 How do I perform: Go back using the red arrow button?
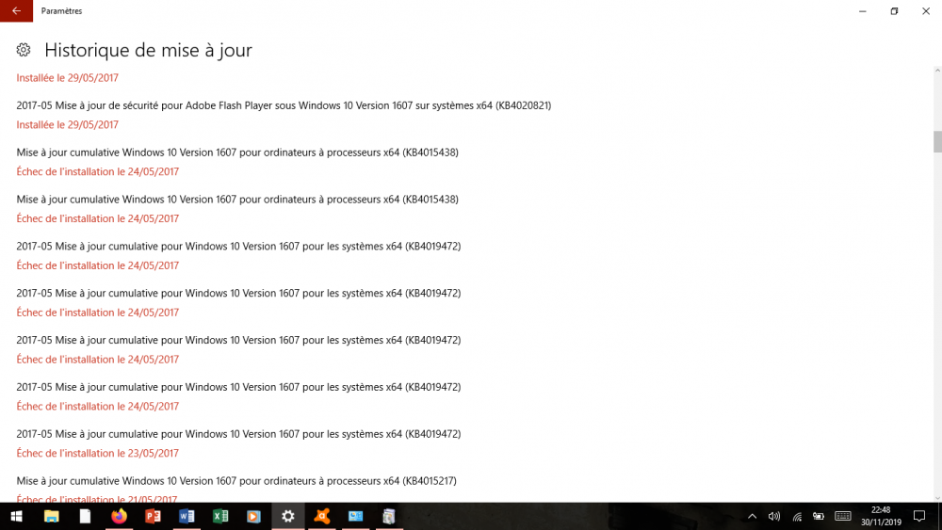16,10
